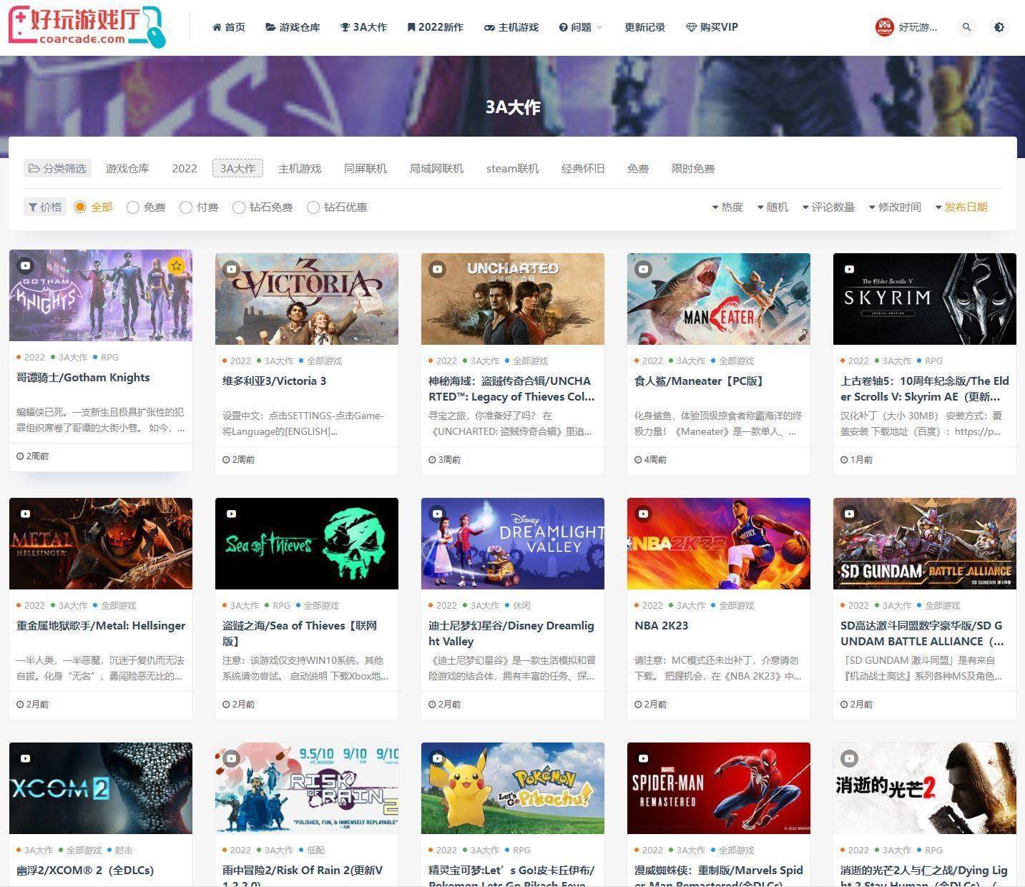
Task: Open the 2022新作 navigation item
Action: 435,27
